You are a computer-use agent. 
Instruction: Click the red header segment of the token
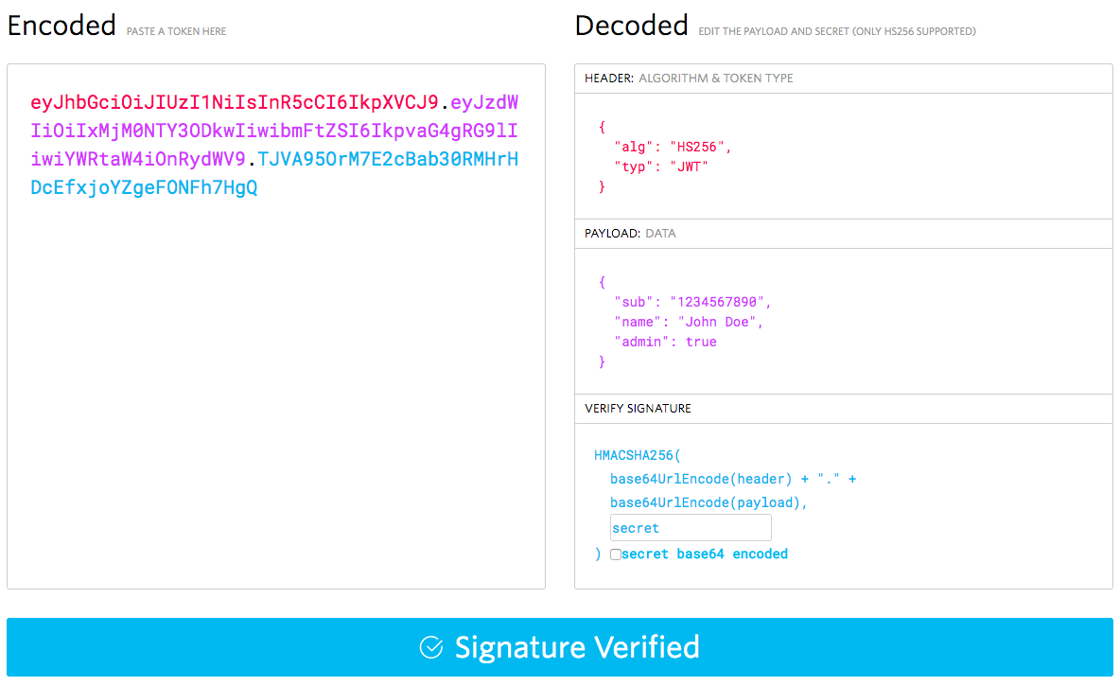pos(235,102)
